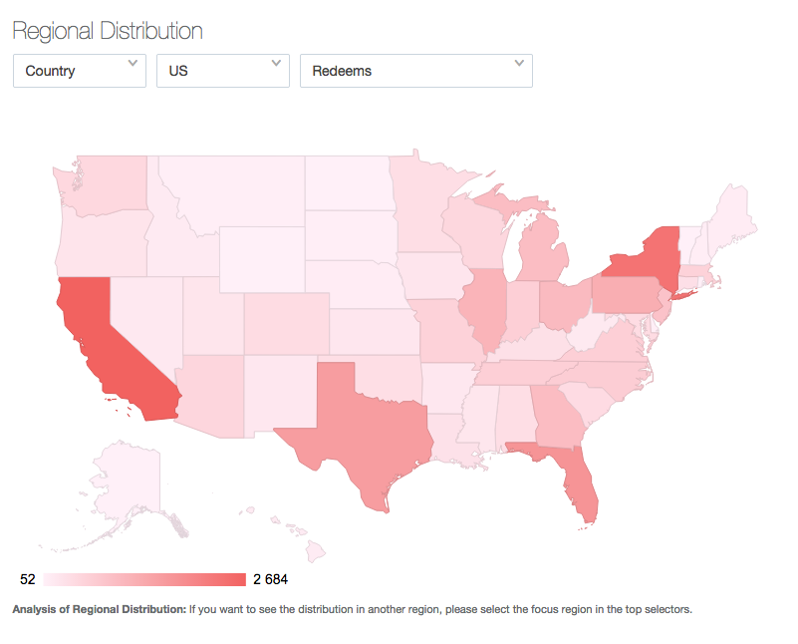This screenshot has width=798, height=644.
Task: Expand the US country selector
Action: pos(222,71)
